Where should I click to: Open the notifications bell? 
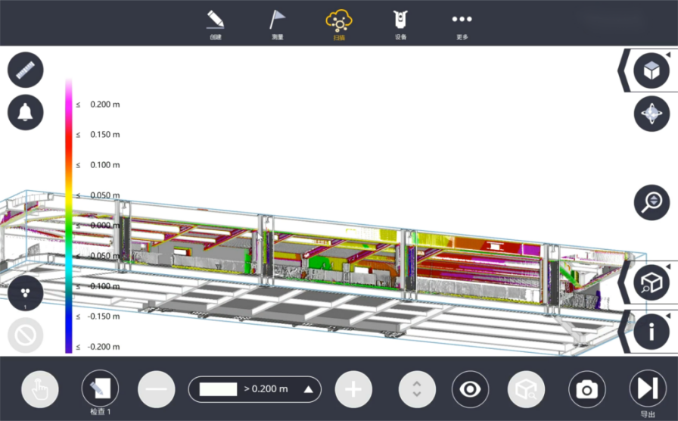click(x=26, y=113)
